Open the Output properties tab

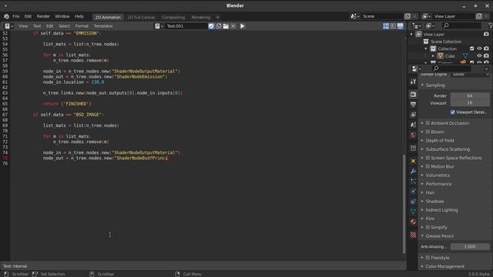[413, 105]
